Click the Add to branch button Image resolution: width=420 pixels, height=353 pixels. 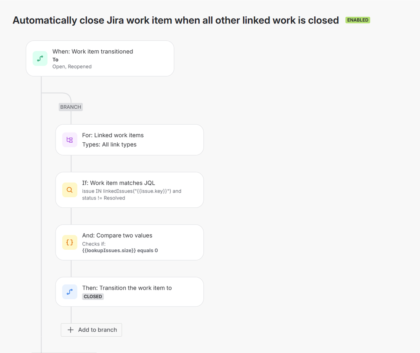pos(91,330)
